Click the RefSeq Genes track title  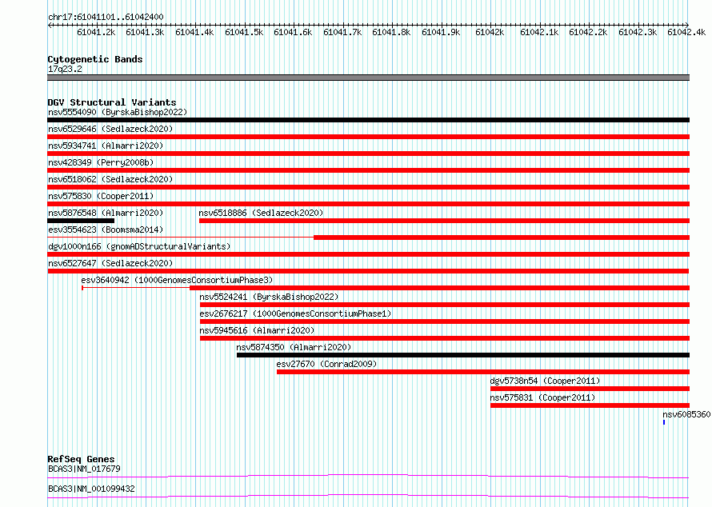(x=81, y=459)
